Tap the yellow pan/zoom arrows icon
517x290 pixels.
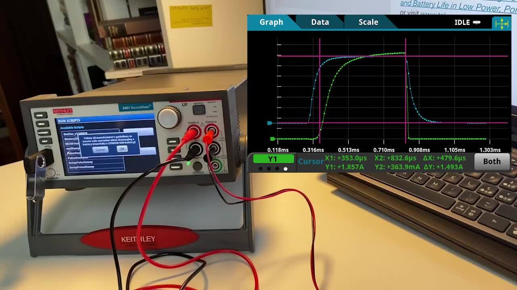[501, 23]
